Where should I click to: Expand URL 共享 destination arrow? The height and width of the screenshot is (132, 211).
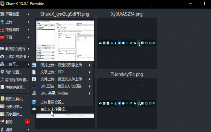click(x=90, y=93)
